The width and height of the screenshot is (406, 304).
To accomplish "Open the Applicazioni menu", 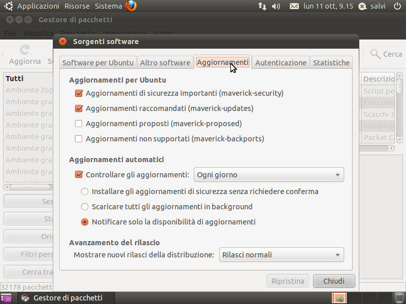I will click(38, 6).
